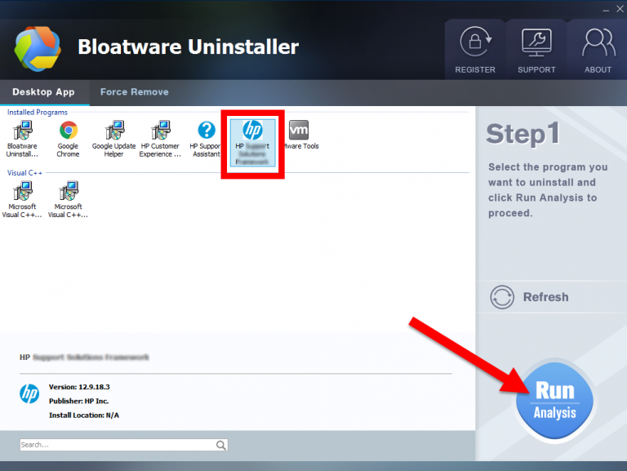Select the VMware Tools program icon
Image resolution: width=627 pixels, height=471 pixels.
click(300, 137)
